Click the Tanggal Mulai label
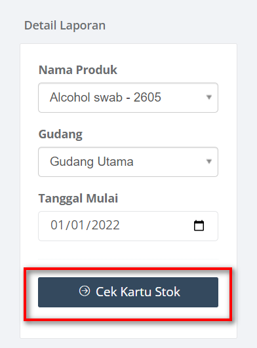The height and width of the screenshot is (348, 257). pos(78,198)
